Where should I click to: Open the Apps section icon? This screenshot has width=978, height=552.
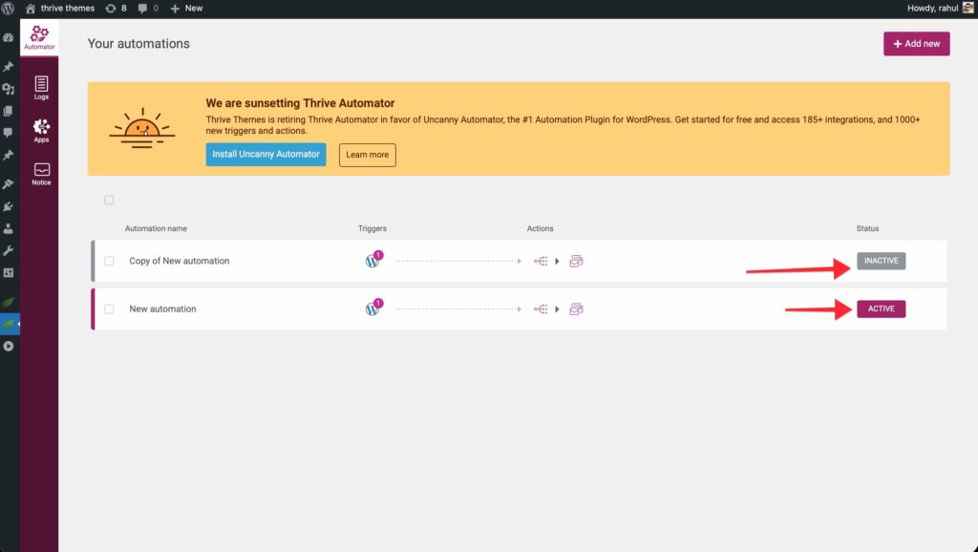pos(41,130)
